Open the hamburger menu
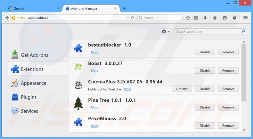253x139 pixels. point(245,18)
